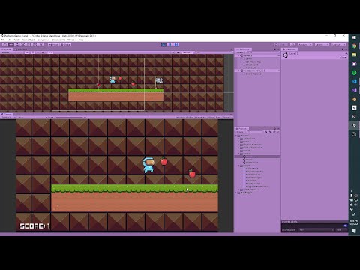Click the player character sprite in the Game view

[x=148, y=165]
